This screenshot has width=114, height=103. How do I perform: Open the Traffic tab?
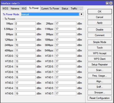(x=74, y=9)
